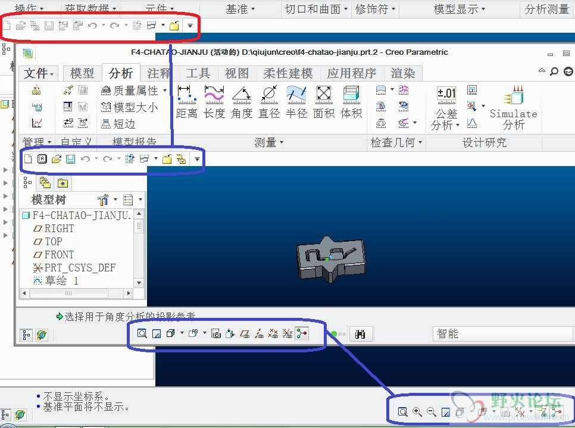The image size is (575, 428).
Task: Click the model tree settings hammer icon
Action: point(103,199)
